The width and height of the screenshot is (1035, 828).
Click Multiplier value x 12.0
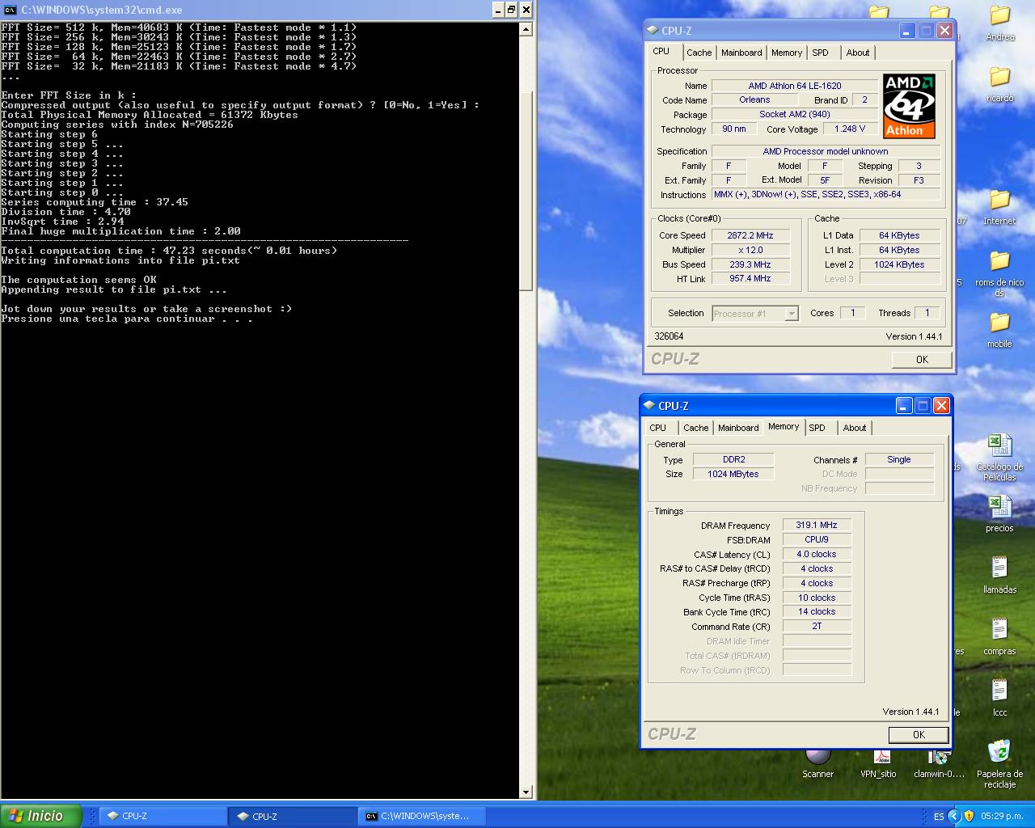pyautogui.click(x=750, y=250)
